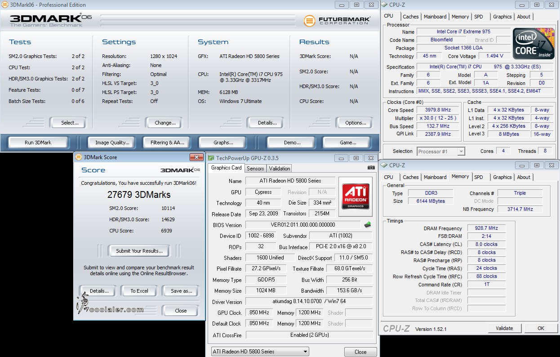
Task: Click the CPU-Z Specification field
Action: (x=485, y=67)
